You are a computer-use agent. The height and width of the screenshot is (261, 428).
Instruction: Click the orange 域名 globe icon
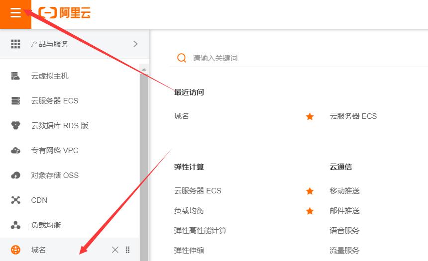(15, 250)
